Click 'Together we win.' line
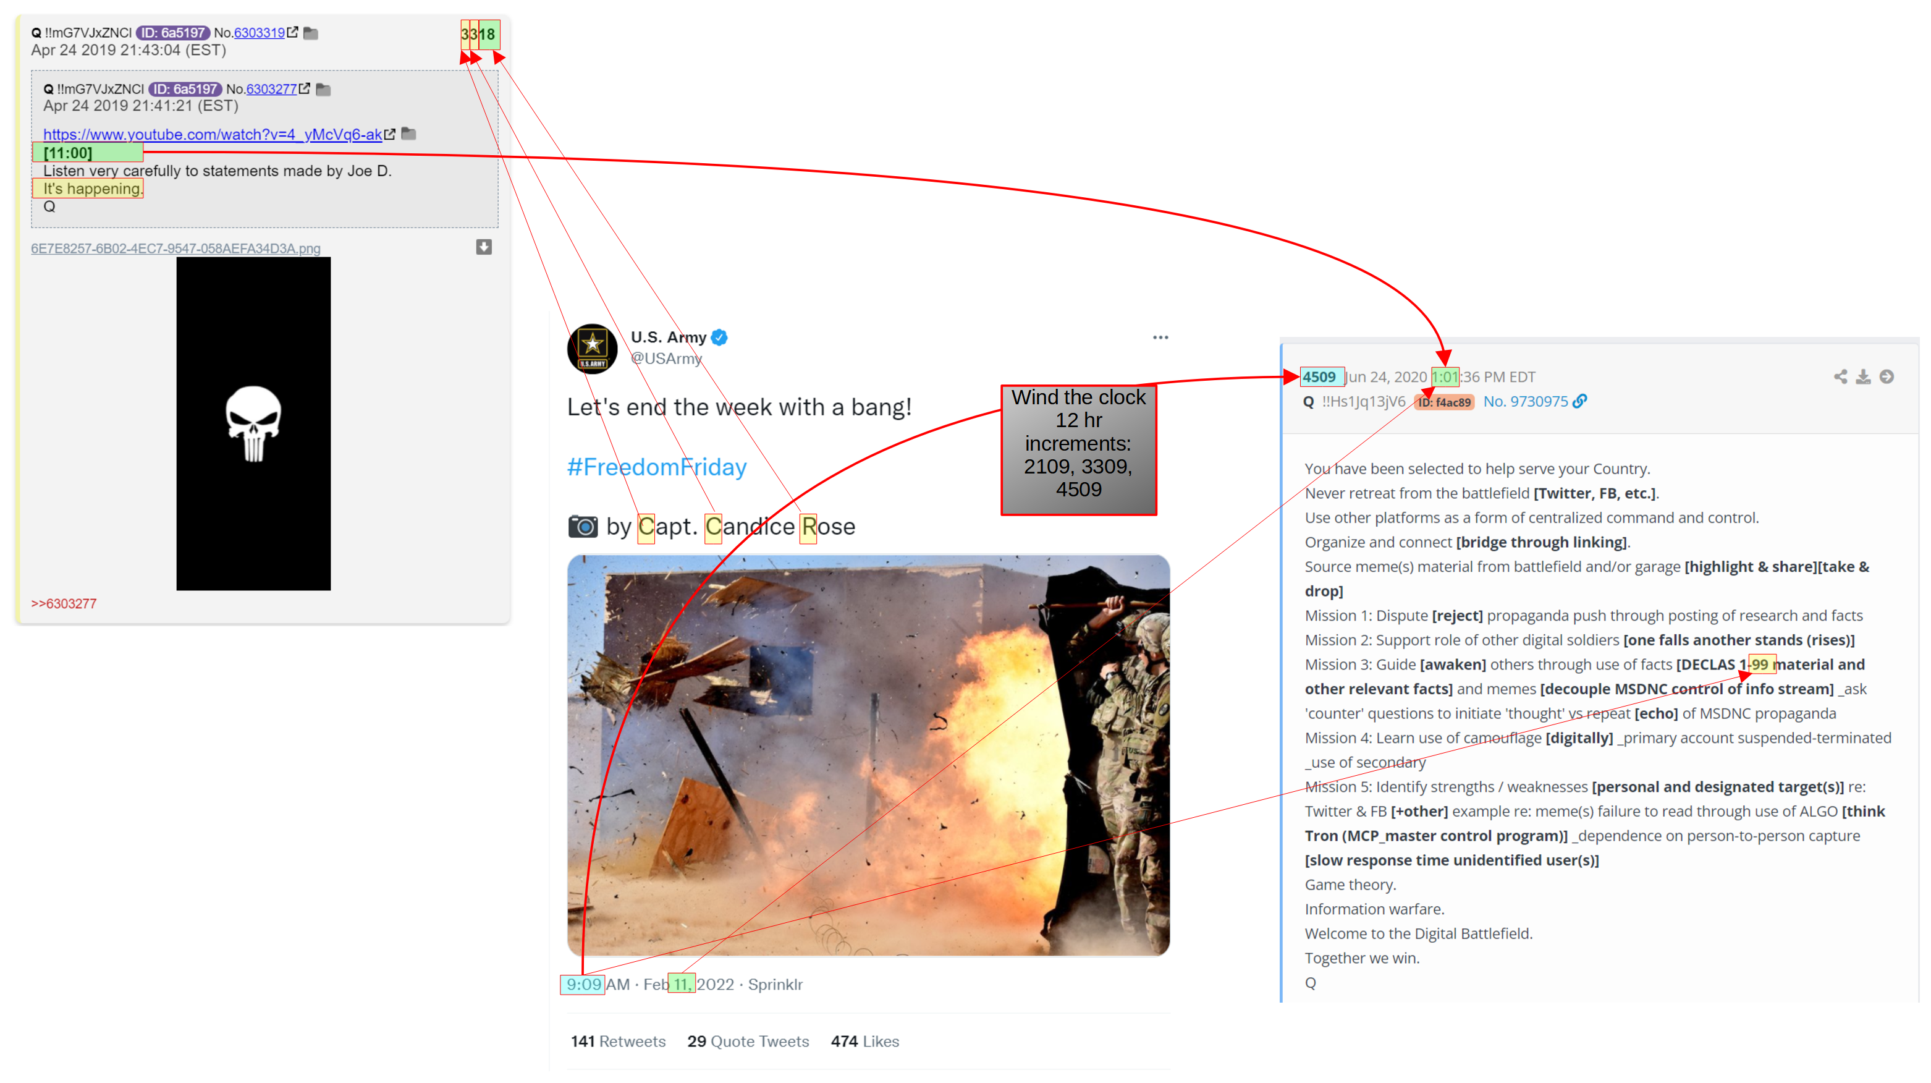The height and width of the screenshot is (1083, 1931). [x=1362, y=959]
